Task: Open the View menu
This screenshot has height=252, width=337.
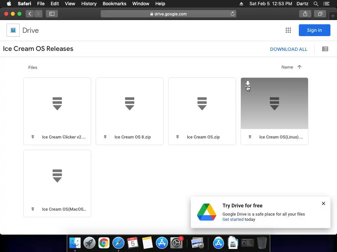Action: click(x=70, y=4)
